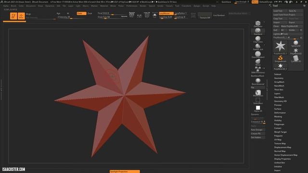Open the Preferences menu
Screen dimensions: 308x173
click(x=132, y=6)
